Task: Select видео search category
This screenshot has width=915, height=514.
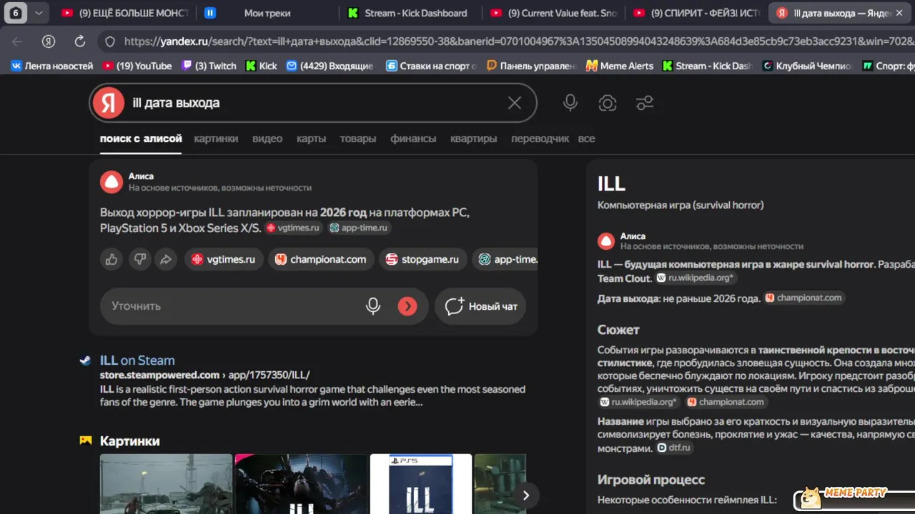Action: point(267,138)
